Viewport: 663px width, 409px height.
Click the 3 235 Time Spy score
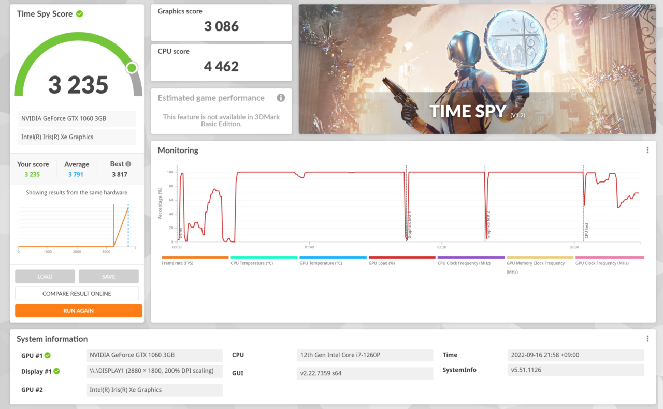pyautogui.click(x=78, y=85)
